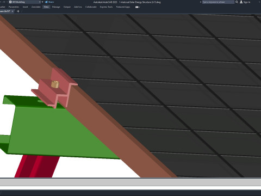Click the keyword search input field
The image size is (261, 196).
tap(218, 2)
